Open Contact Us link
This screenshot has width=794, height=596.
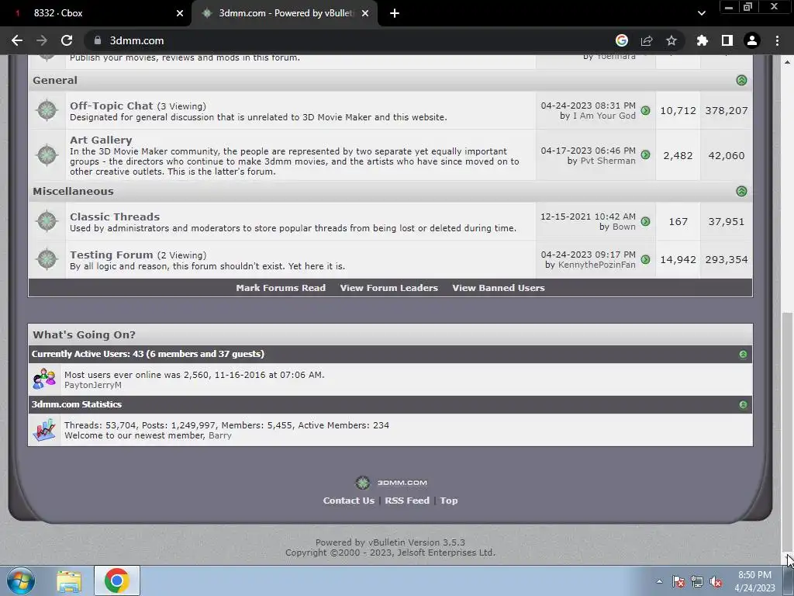[x=348, y=501]
